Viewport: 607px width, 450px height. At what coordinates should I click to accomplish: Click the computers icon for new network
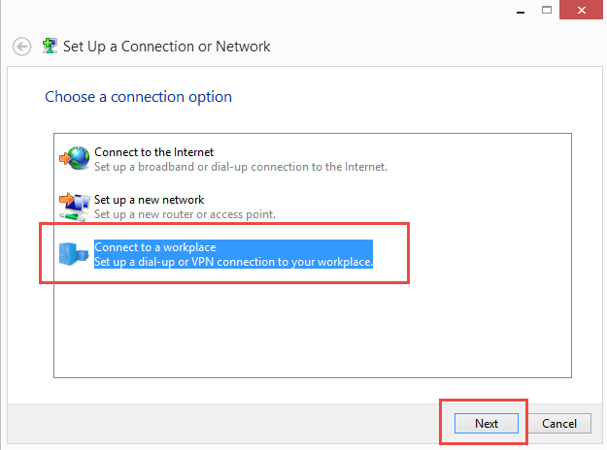coord(75,207)
